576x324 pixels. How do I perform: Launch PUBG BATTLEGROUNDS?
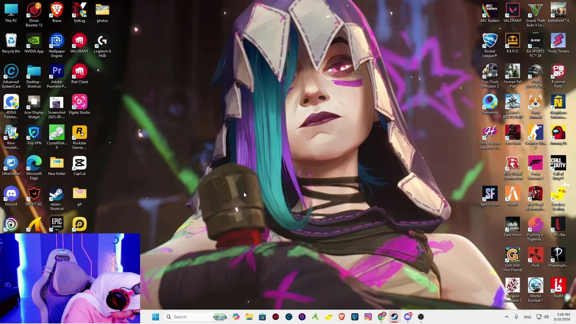click(535, 76)
